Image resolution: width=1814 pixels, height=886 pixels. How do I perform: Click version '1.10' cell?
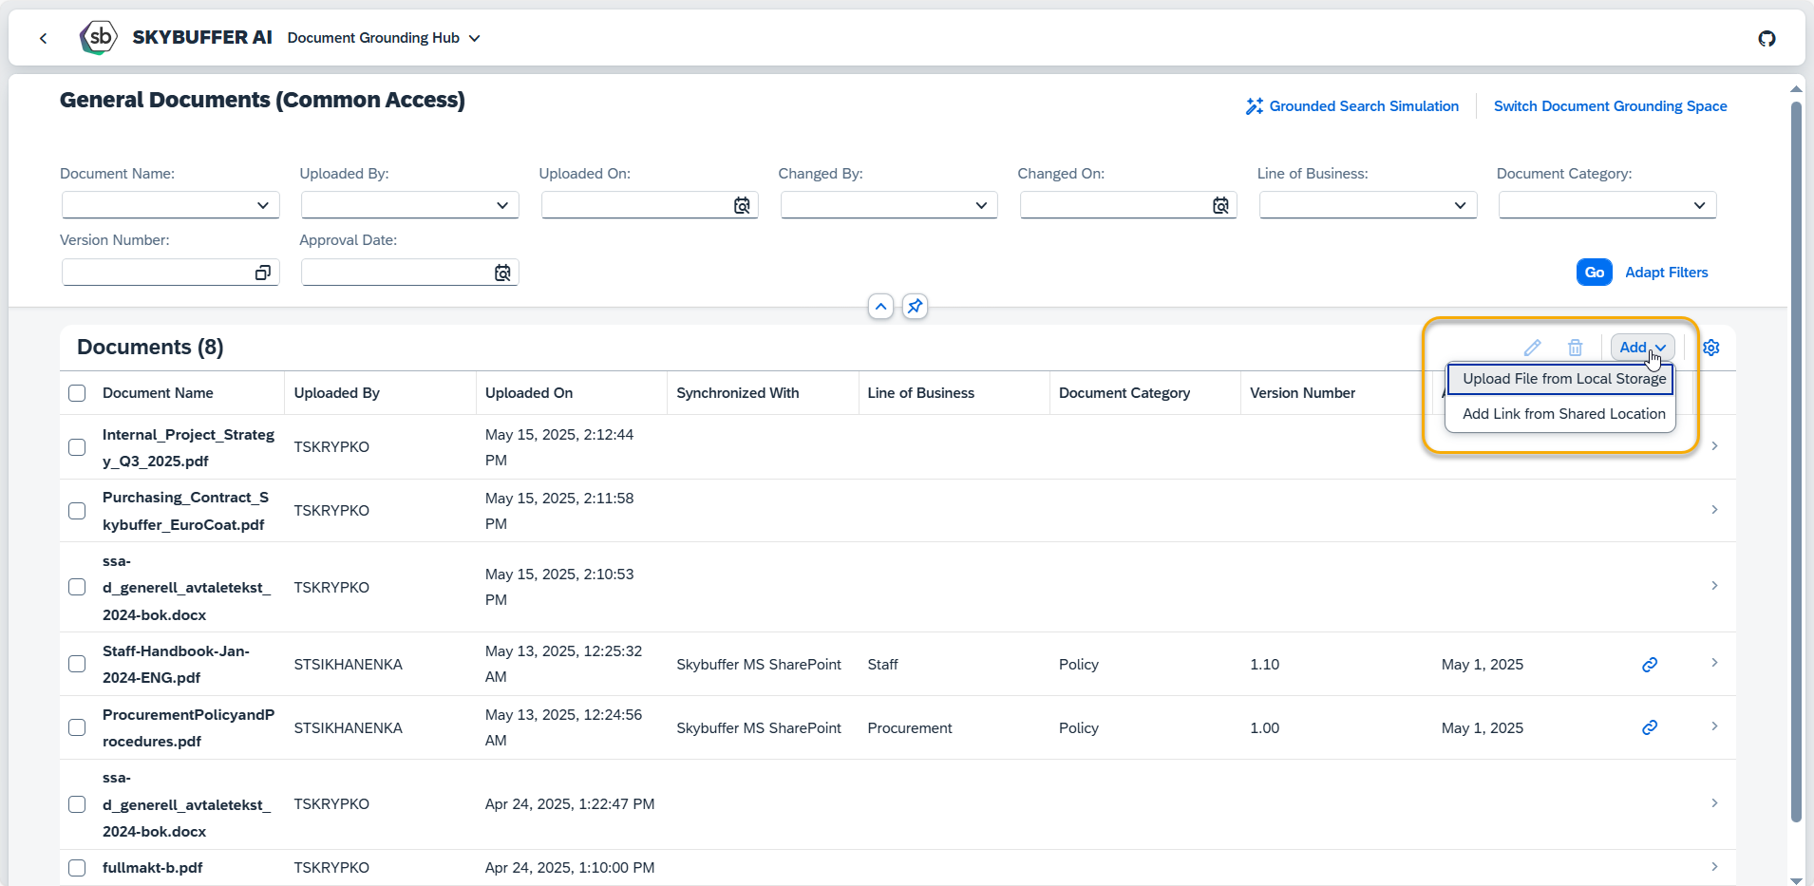click(1264, 665)
